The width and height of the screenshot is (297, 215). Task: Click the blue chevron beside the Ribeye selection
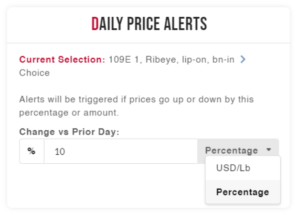[243, 60]
